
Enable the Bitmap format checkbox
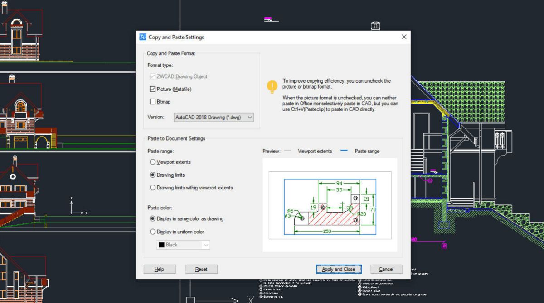tap(152, 102)
